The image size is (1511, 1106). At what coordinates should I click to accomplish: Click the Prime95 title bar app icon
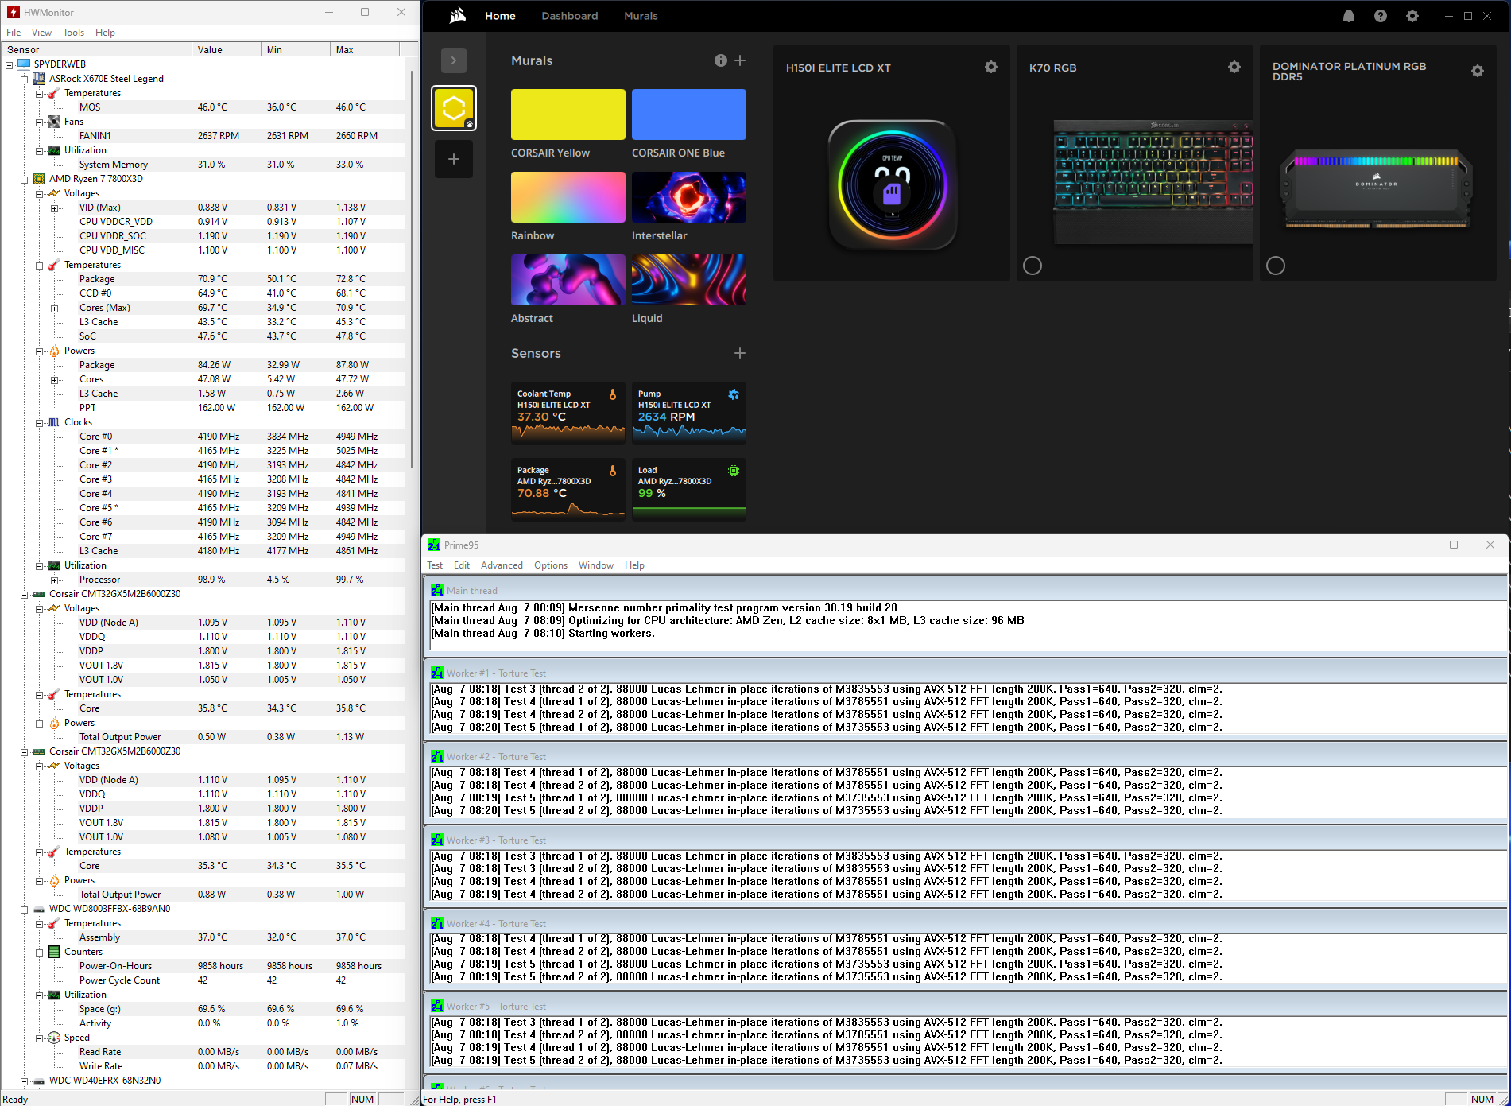pyautogui.click(x=434, y=545)
